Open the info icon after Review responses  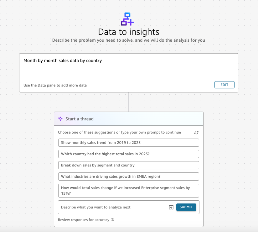click(112, 220)
